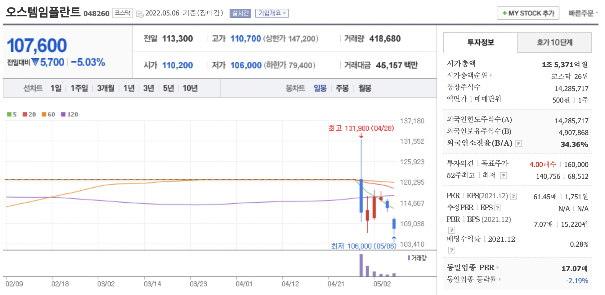Select the 5년 line chart period
The height and width of the screenshot is (295, 605).
168,88
